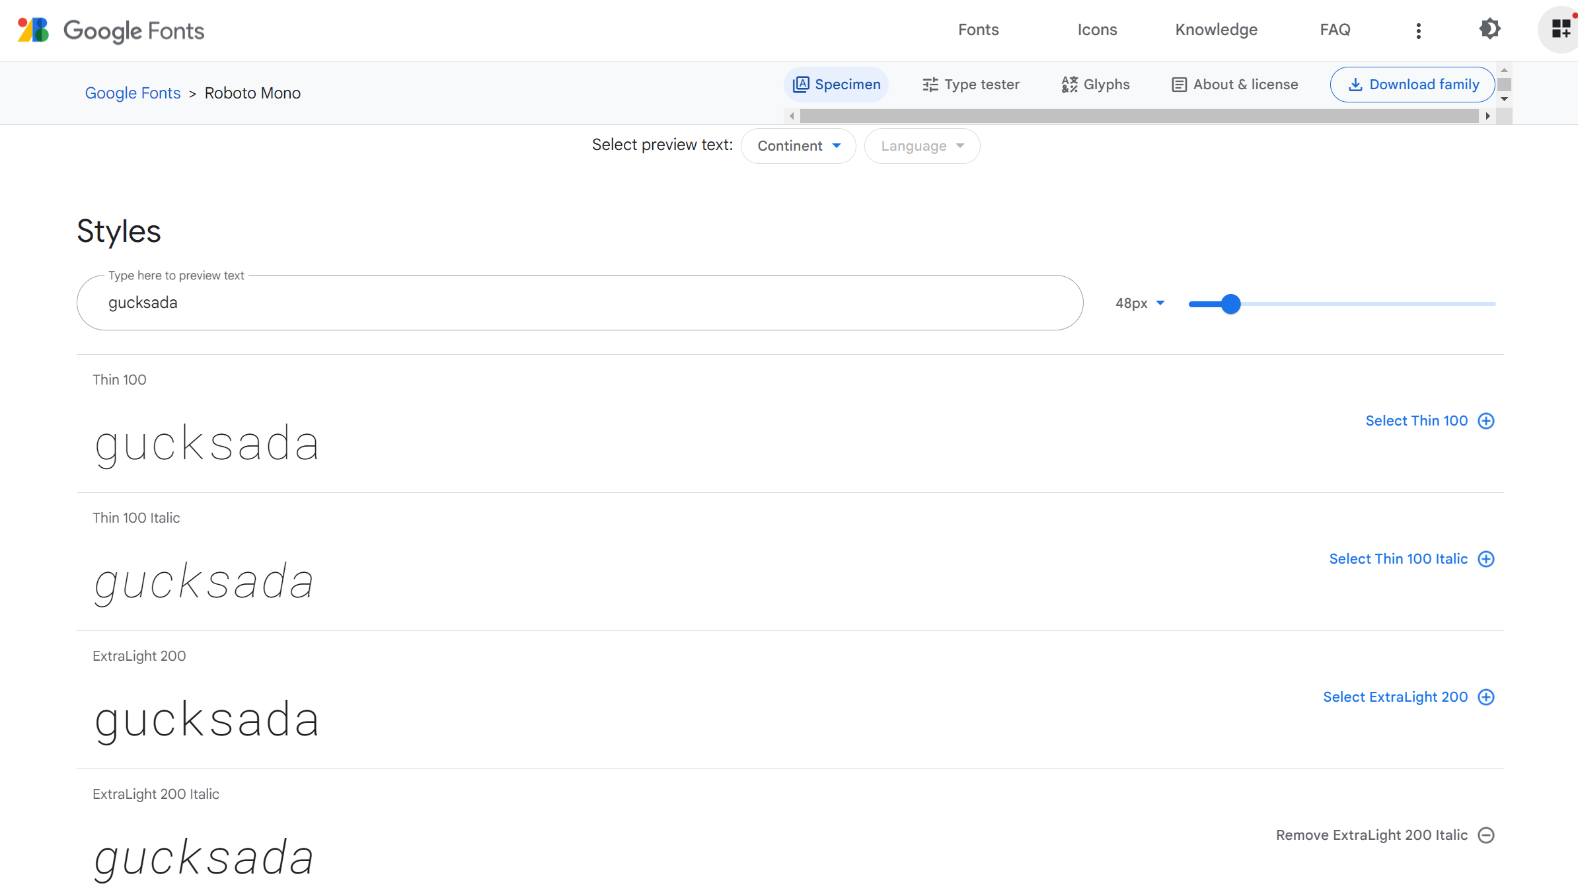Switch to the Type tester tab
This screenshot has height=896, width=1578.
click(x=971, y=85)
